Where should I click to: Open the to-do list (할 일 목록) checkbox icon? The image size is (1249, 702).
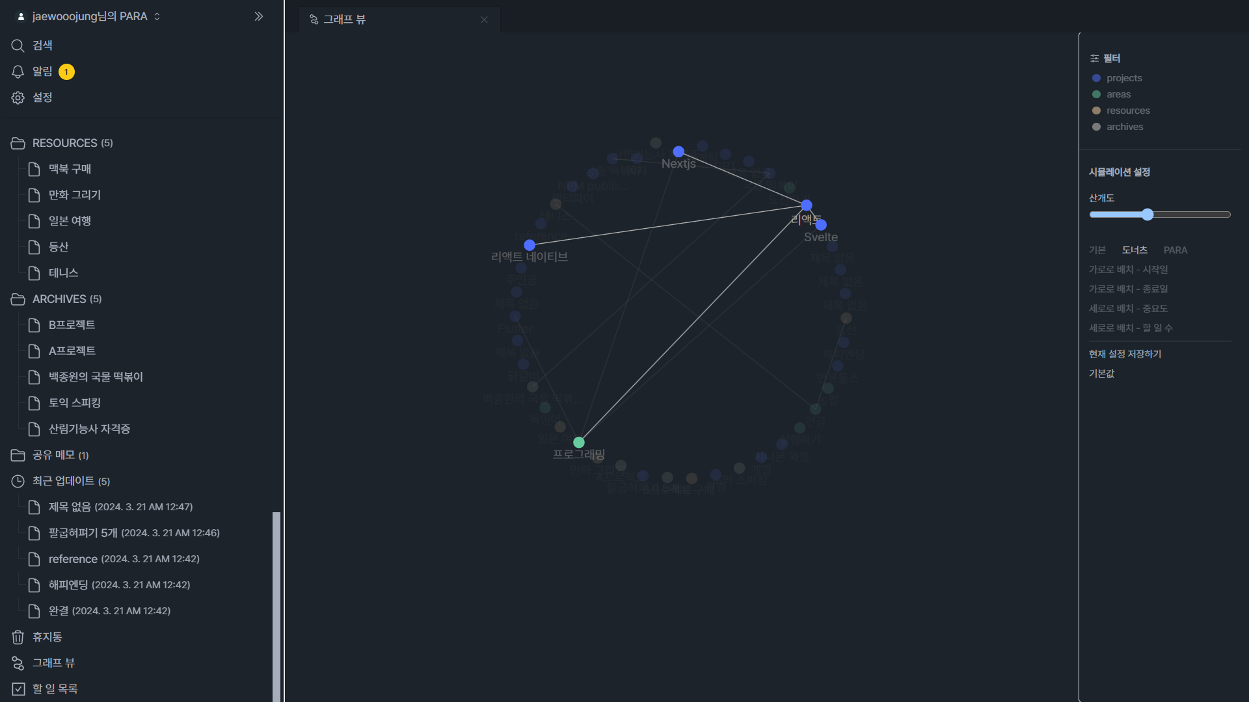click(x=18, y=689)
